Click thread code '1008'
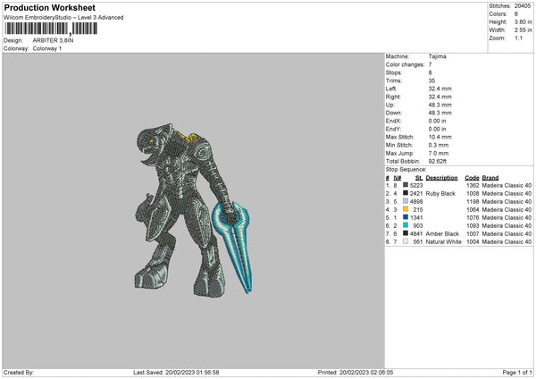This screenshot has width=536, height=379. pyautogui.click(x=473, y=194)
